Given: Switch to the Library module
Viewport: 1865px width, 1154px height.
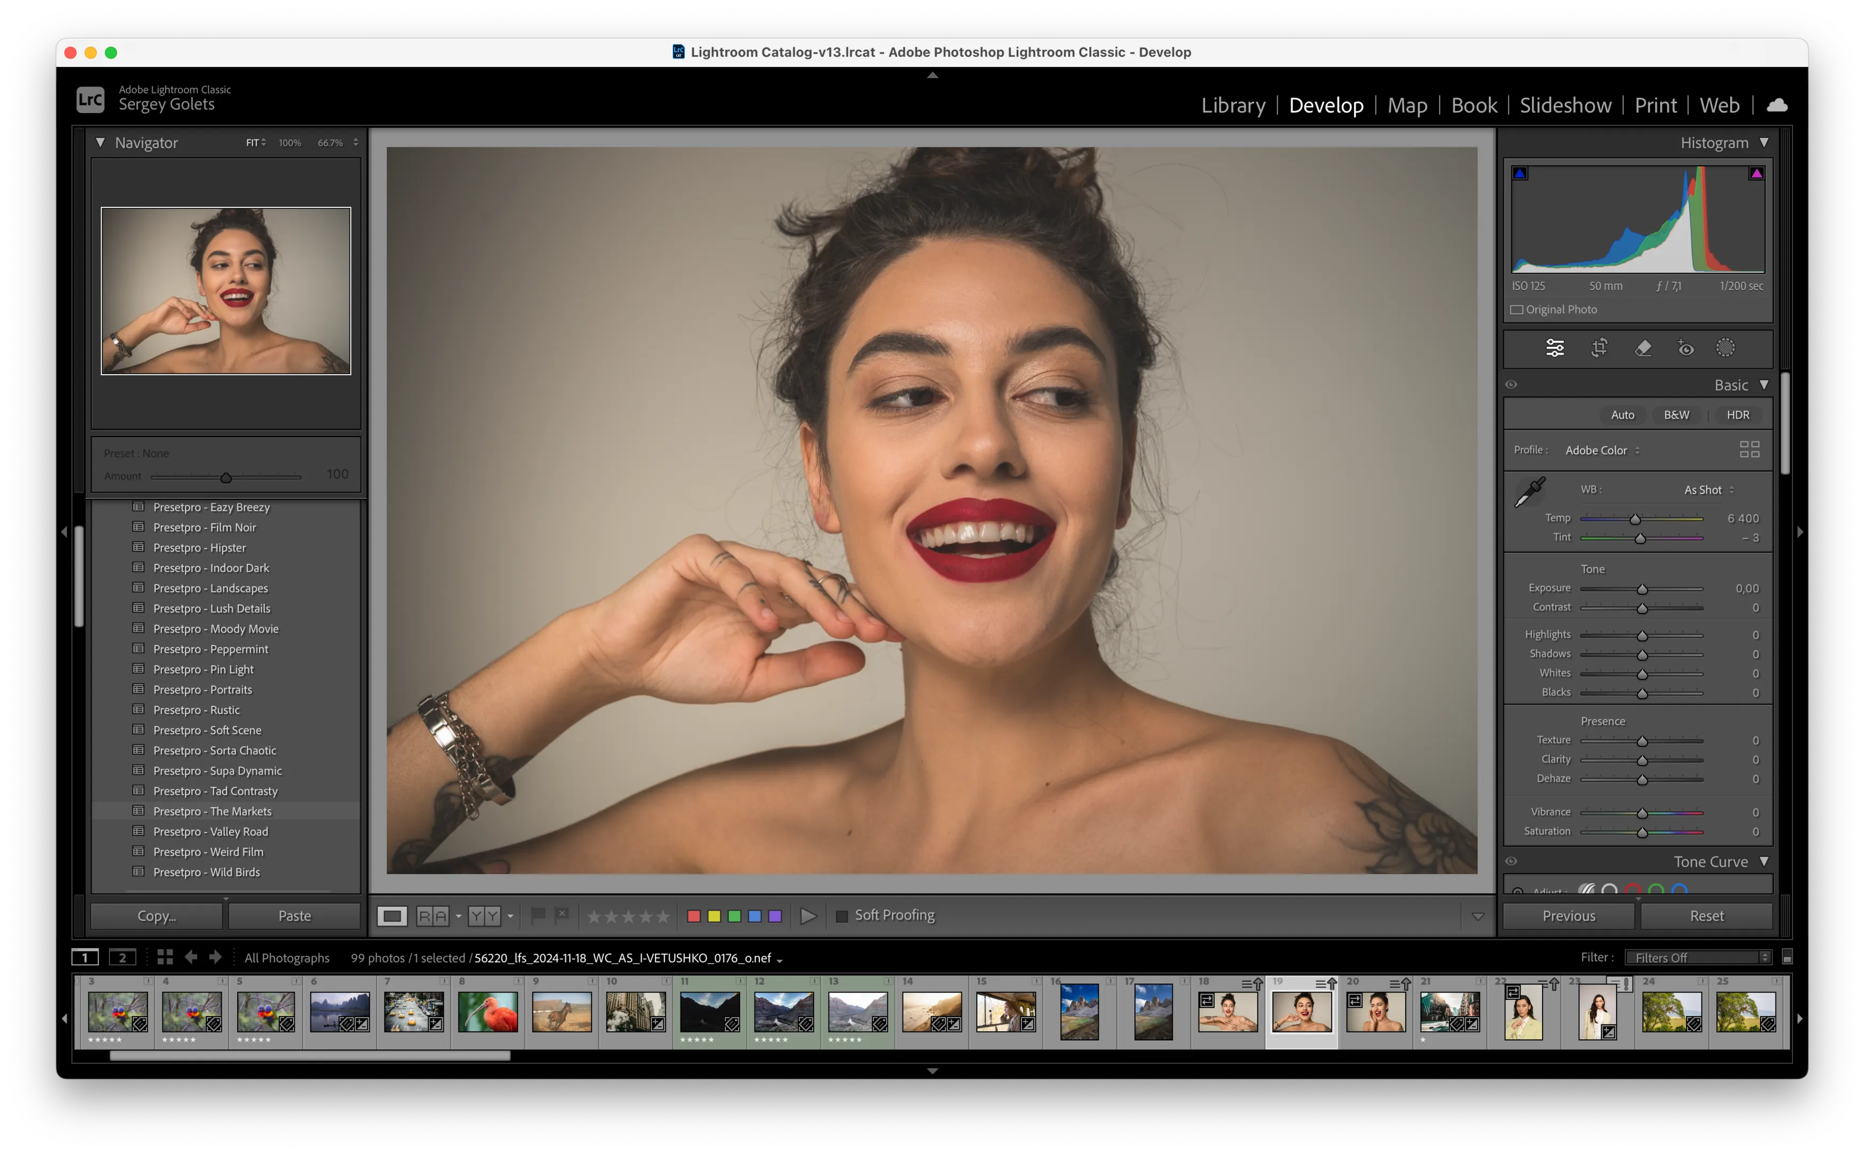Looking at the screenshot, I should [1232, 106].
